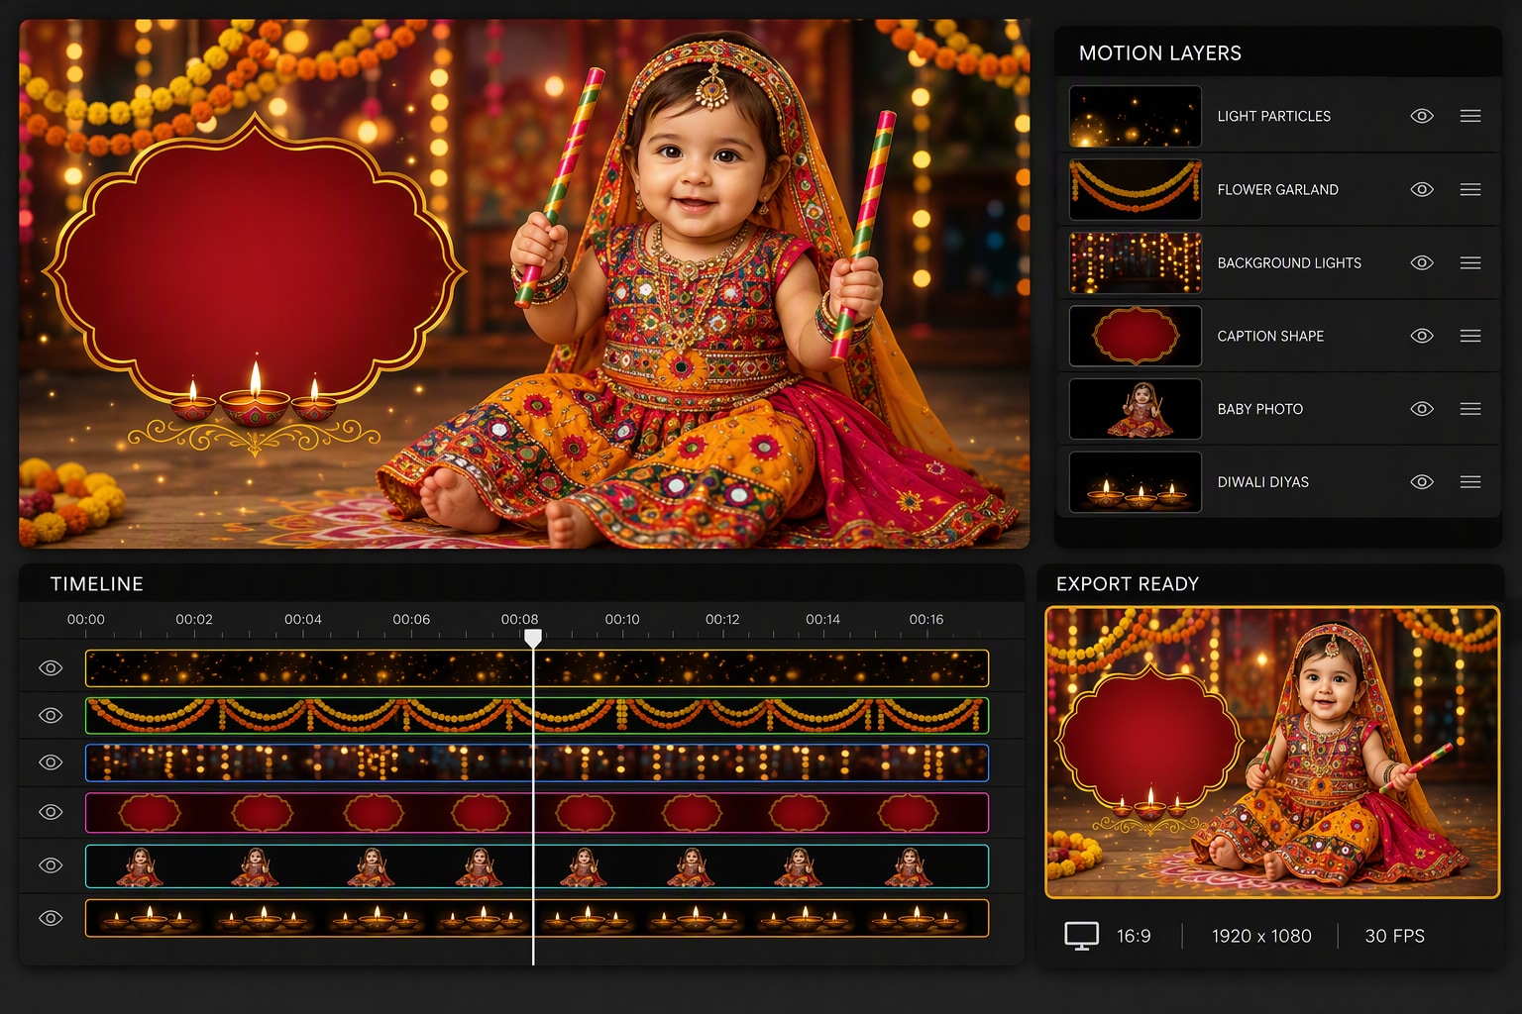Toggle the timeline eye for the baby photo track

[51, 865]
